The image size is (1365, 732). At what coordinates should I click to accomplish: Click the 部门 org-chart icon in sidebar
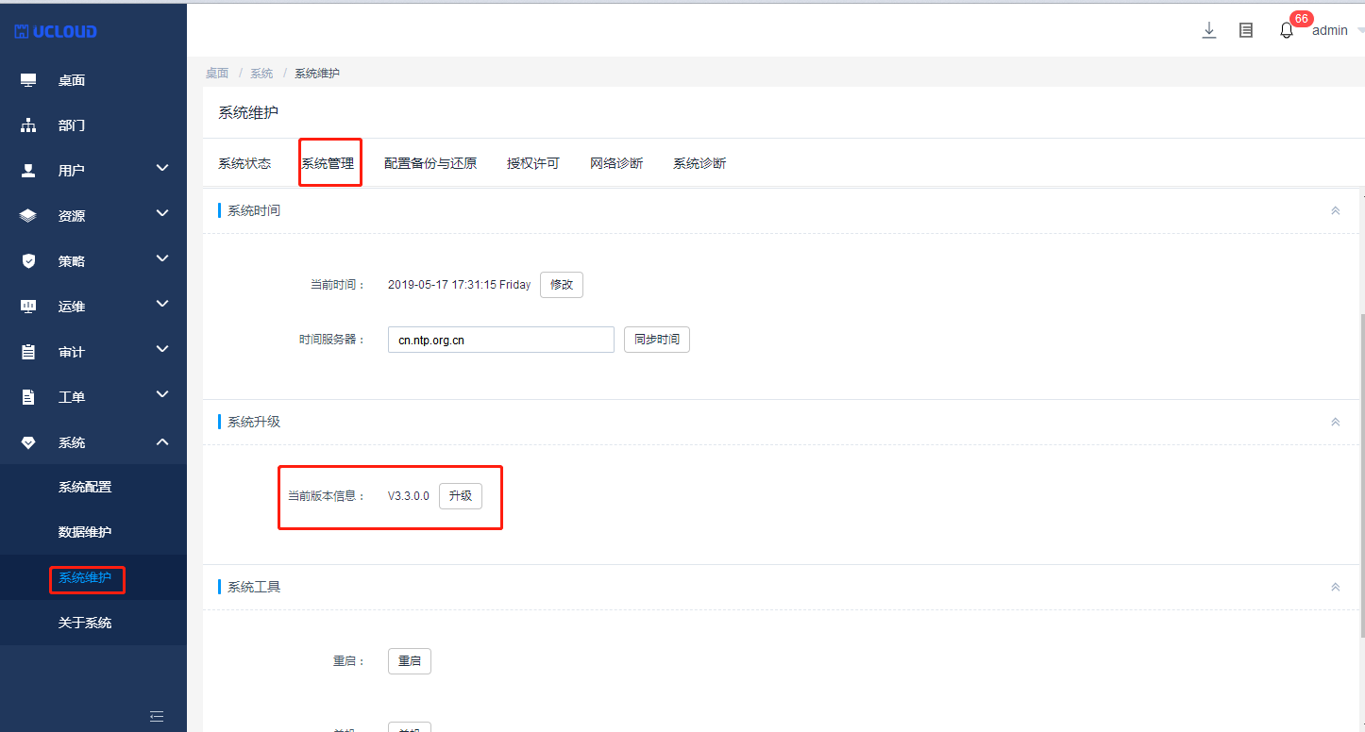click(x=28, y=125)
